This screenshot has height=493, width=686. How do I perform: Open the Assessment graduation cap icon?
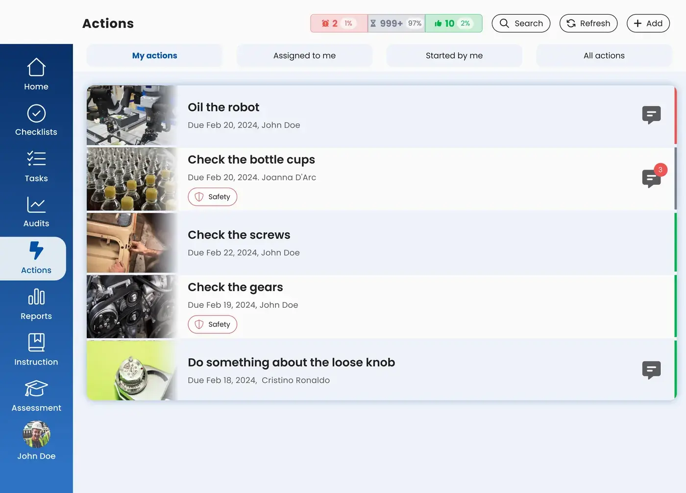(36, 389)
